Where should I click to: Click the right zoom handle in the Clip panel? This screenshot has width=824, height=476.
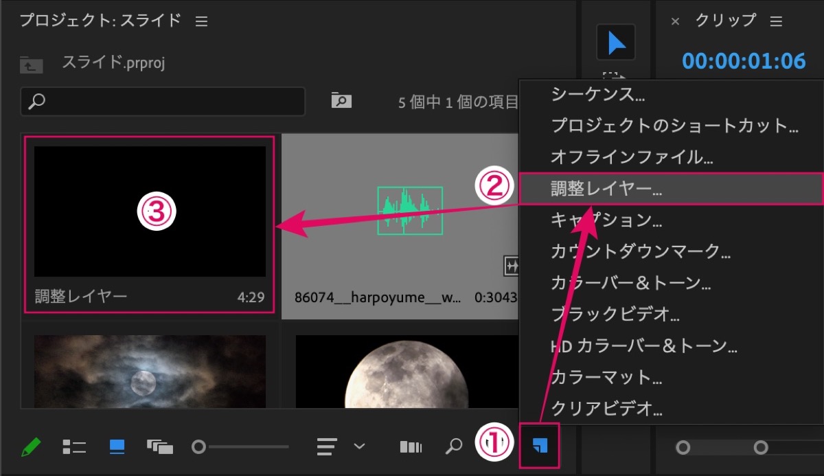(x=761, y=447)
